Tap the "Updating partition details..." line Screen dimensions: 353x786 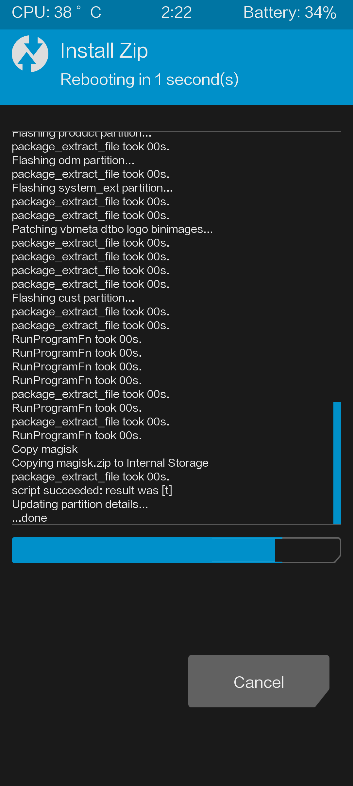(80, 504)
